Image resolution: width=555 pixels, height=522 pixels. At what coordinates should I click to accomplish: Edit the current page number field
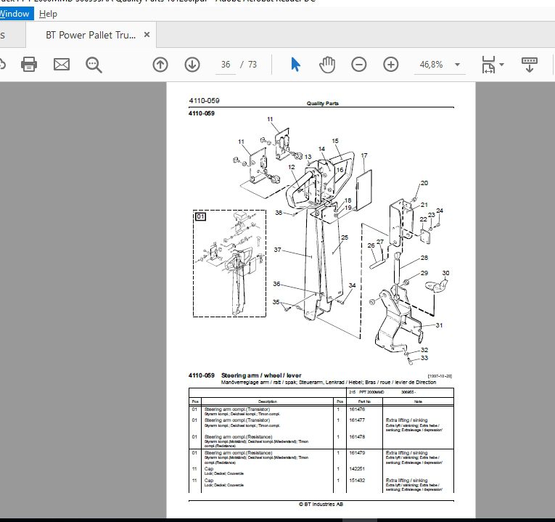(x=226, y=65)
